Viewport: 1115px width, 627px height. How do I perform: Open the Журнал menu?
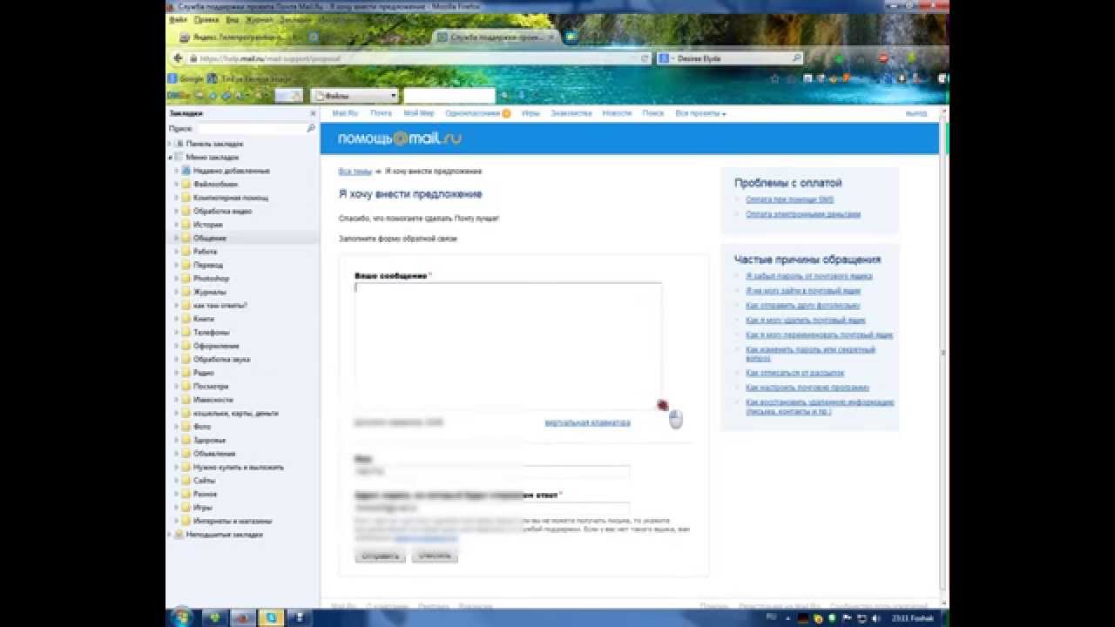coord(259,18)
